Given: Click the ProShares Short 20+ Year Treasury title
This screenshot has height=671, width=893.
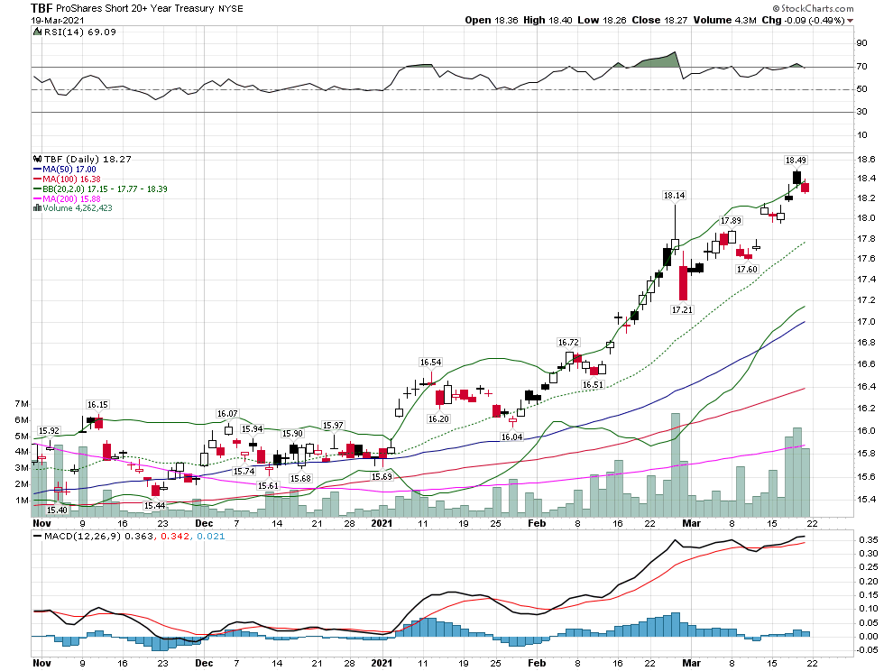Looking at the screenshot, I should pyautogui.click(x=135, y=8).
